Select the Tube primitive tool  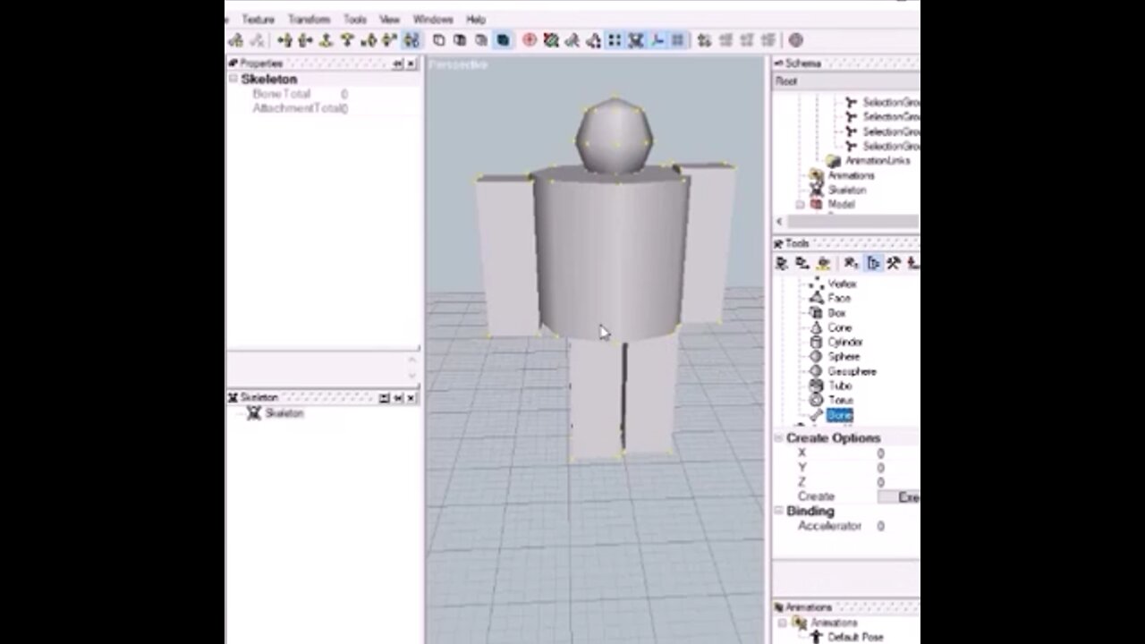click(x=830, y=386)
